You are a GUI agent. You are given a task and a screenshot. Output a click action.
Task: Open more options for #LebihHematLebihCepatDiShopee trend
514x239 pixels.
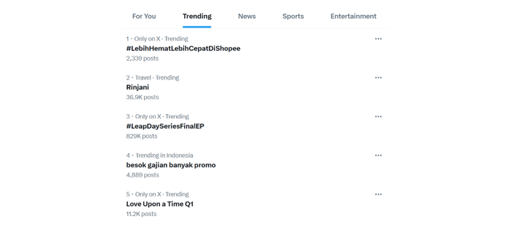(378, 39)
